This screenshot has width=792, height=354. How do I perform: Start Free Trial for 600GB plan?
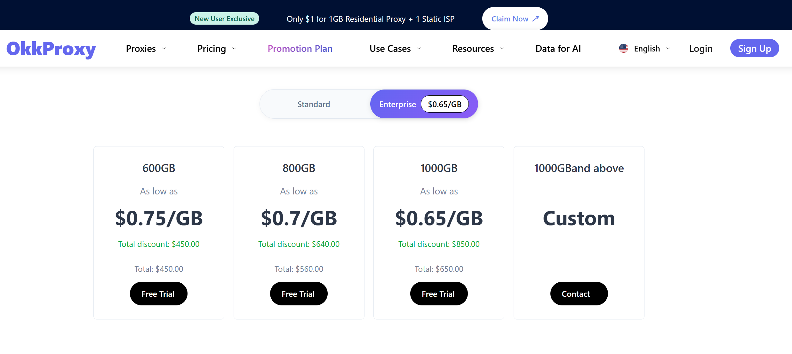pyautogui.click(x=158, y=294)
